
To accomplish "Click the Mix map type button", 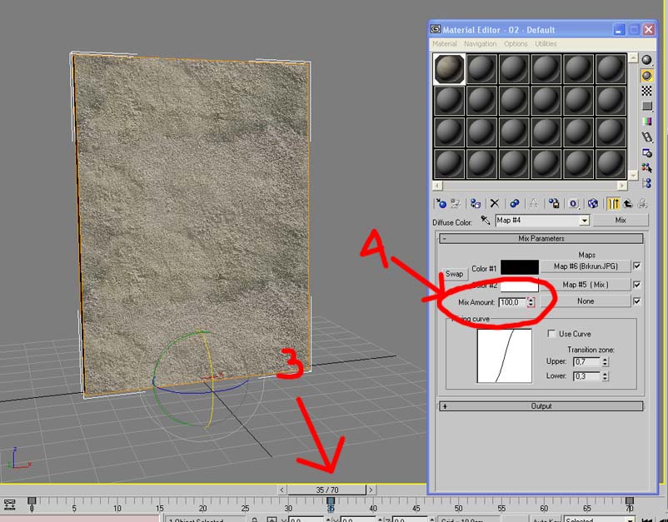I will coord(621,220).
